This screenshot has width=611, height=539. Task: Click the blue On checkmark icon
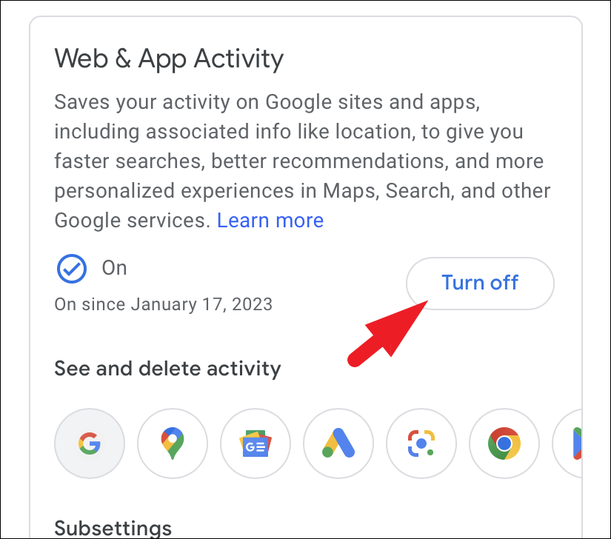pyautogui.click(x=72, y=269)
